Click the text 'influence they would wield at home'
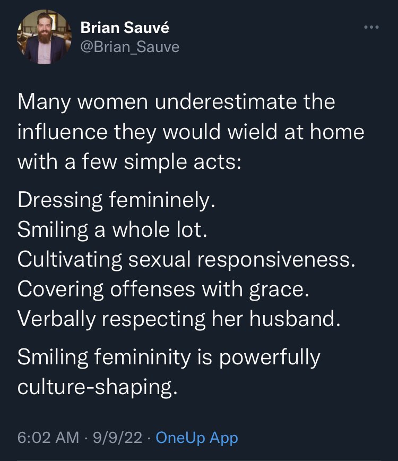Image resolution: width=398 pixels, height=461 pixels. (191, 132)
